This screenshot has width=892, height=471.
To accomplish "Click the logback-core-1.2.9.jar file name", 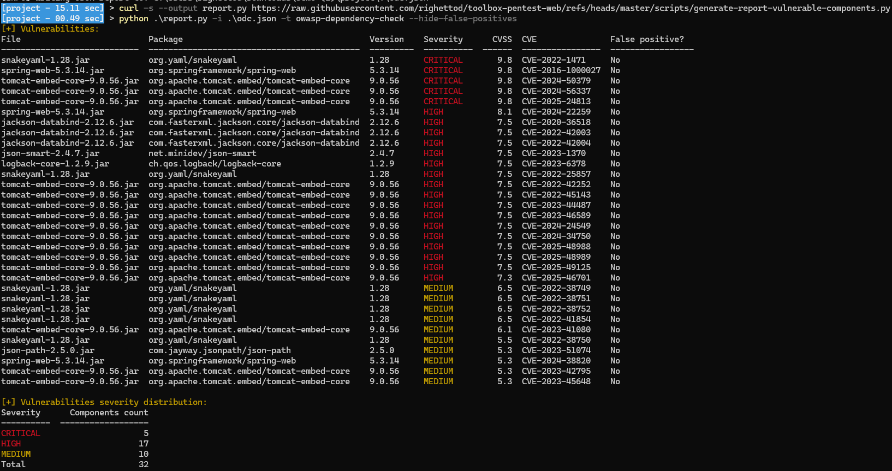I will (55, 164).
